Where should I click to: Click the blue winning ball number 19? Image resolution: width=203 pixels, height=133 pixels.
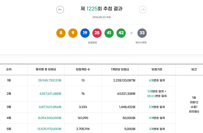85,33
